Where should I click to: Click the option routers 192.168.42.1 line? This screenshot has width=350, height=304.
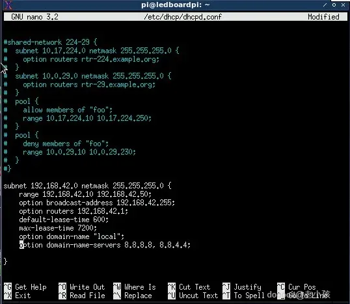pyautogui.click(x=74, y=211)
